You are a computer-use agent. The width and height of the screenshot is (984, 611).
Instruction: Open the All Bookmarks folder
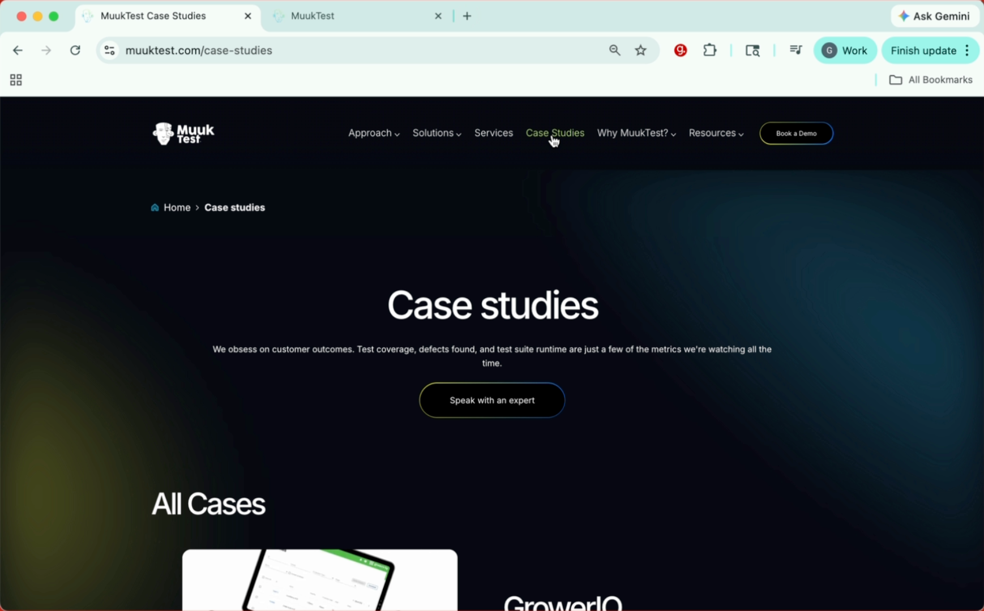point(931,80)
